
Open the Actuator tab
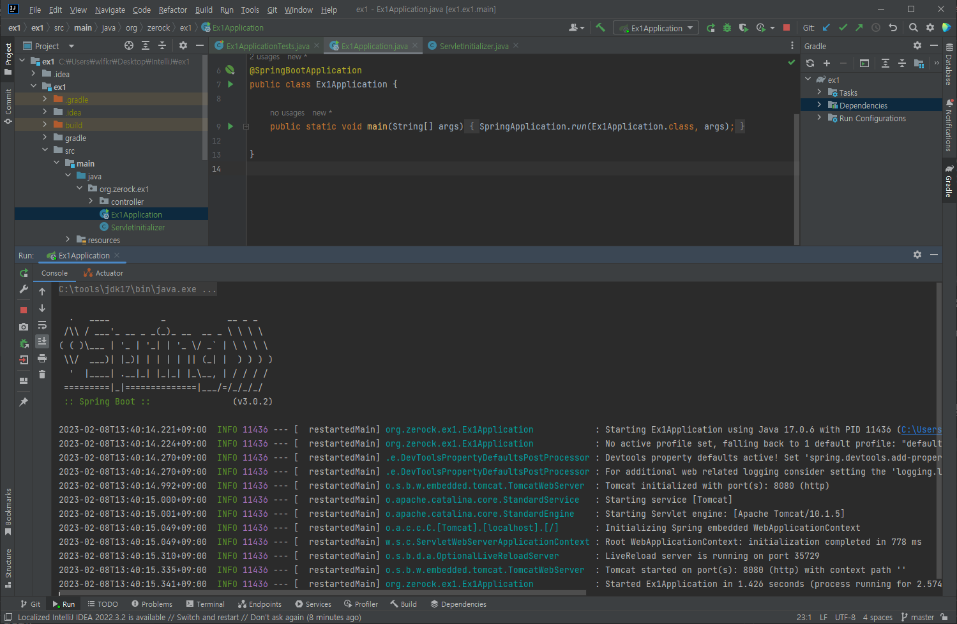pos(103,273)
